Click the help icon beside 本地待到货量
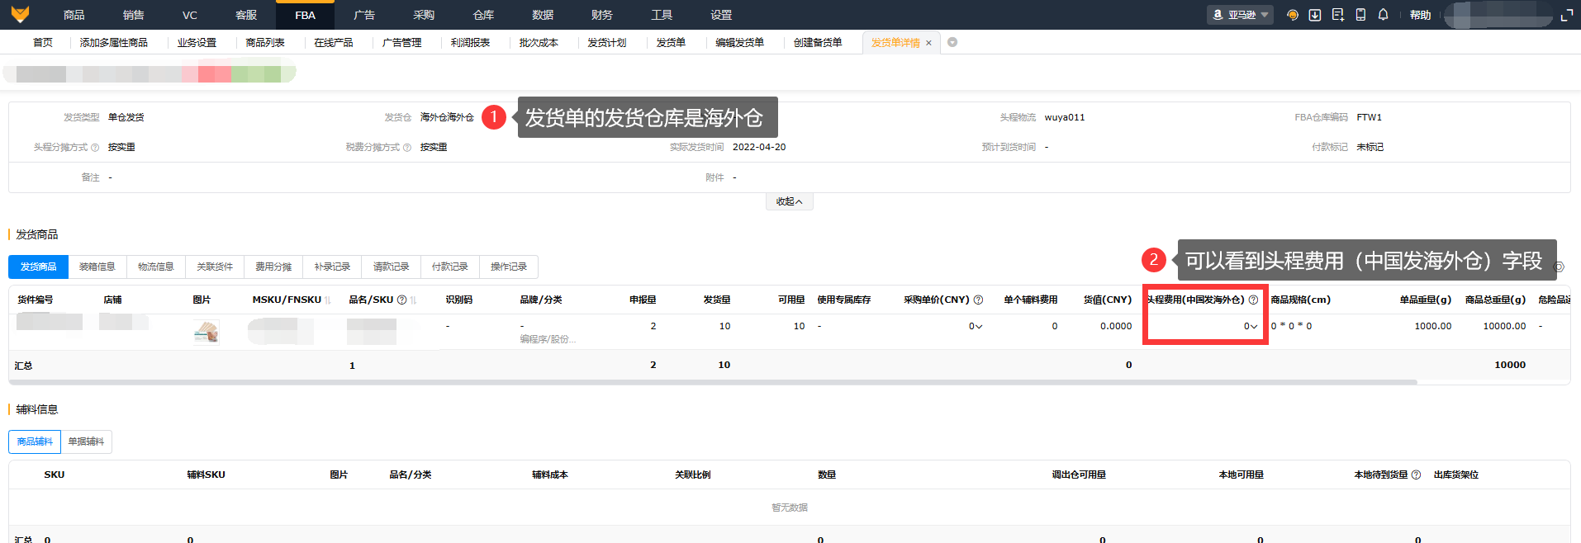This screenshot has height=543, width=1581. 1416,475
